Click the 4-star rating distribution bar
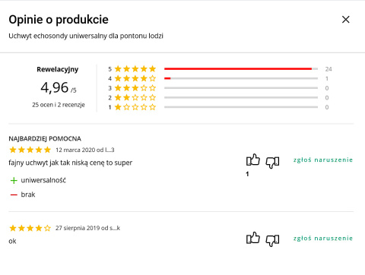Viewport: 365px width, 275px height. 241,78
